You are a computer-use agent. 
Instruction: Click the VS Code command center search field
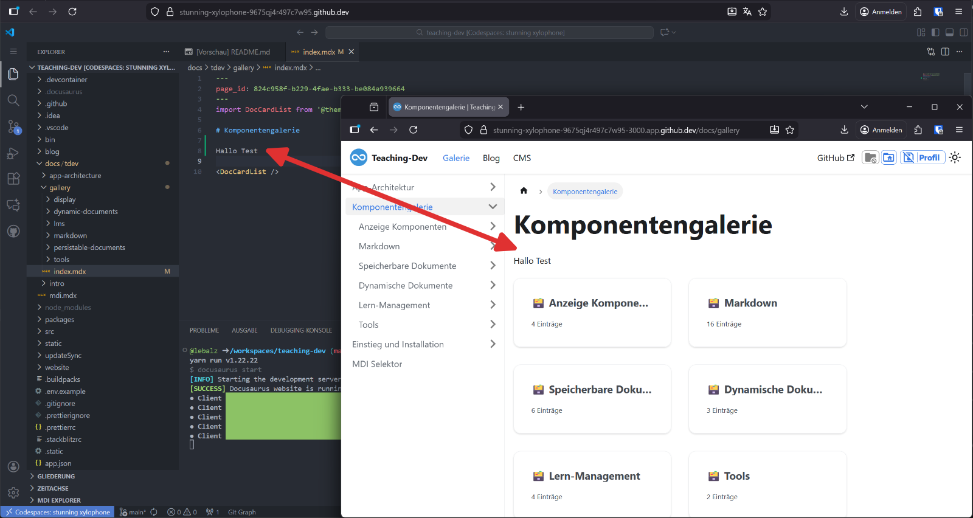[x=490, y=32]
